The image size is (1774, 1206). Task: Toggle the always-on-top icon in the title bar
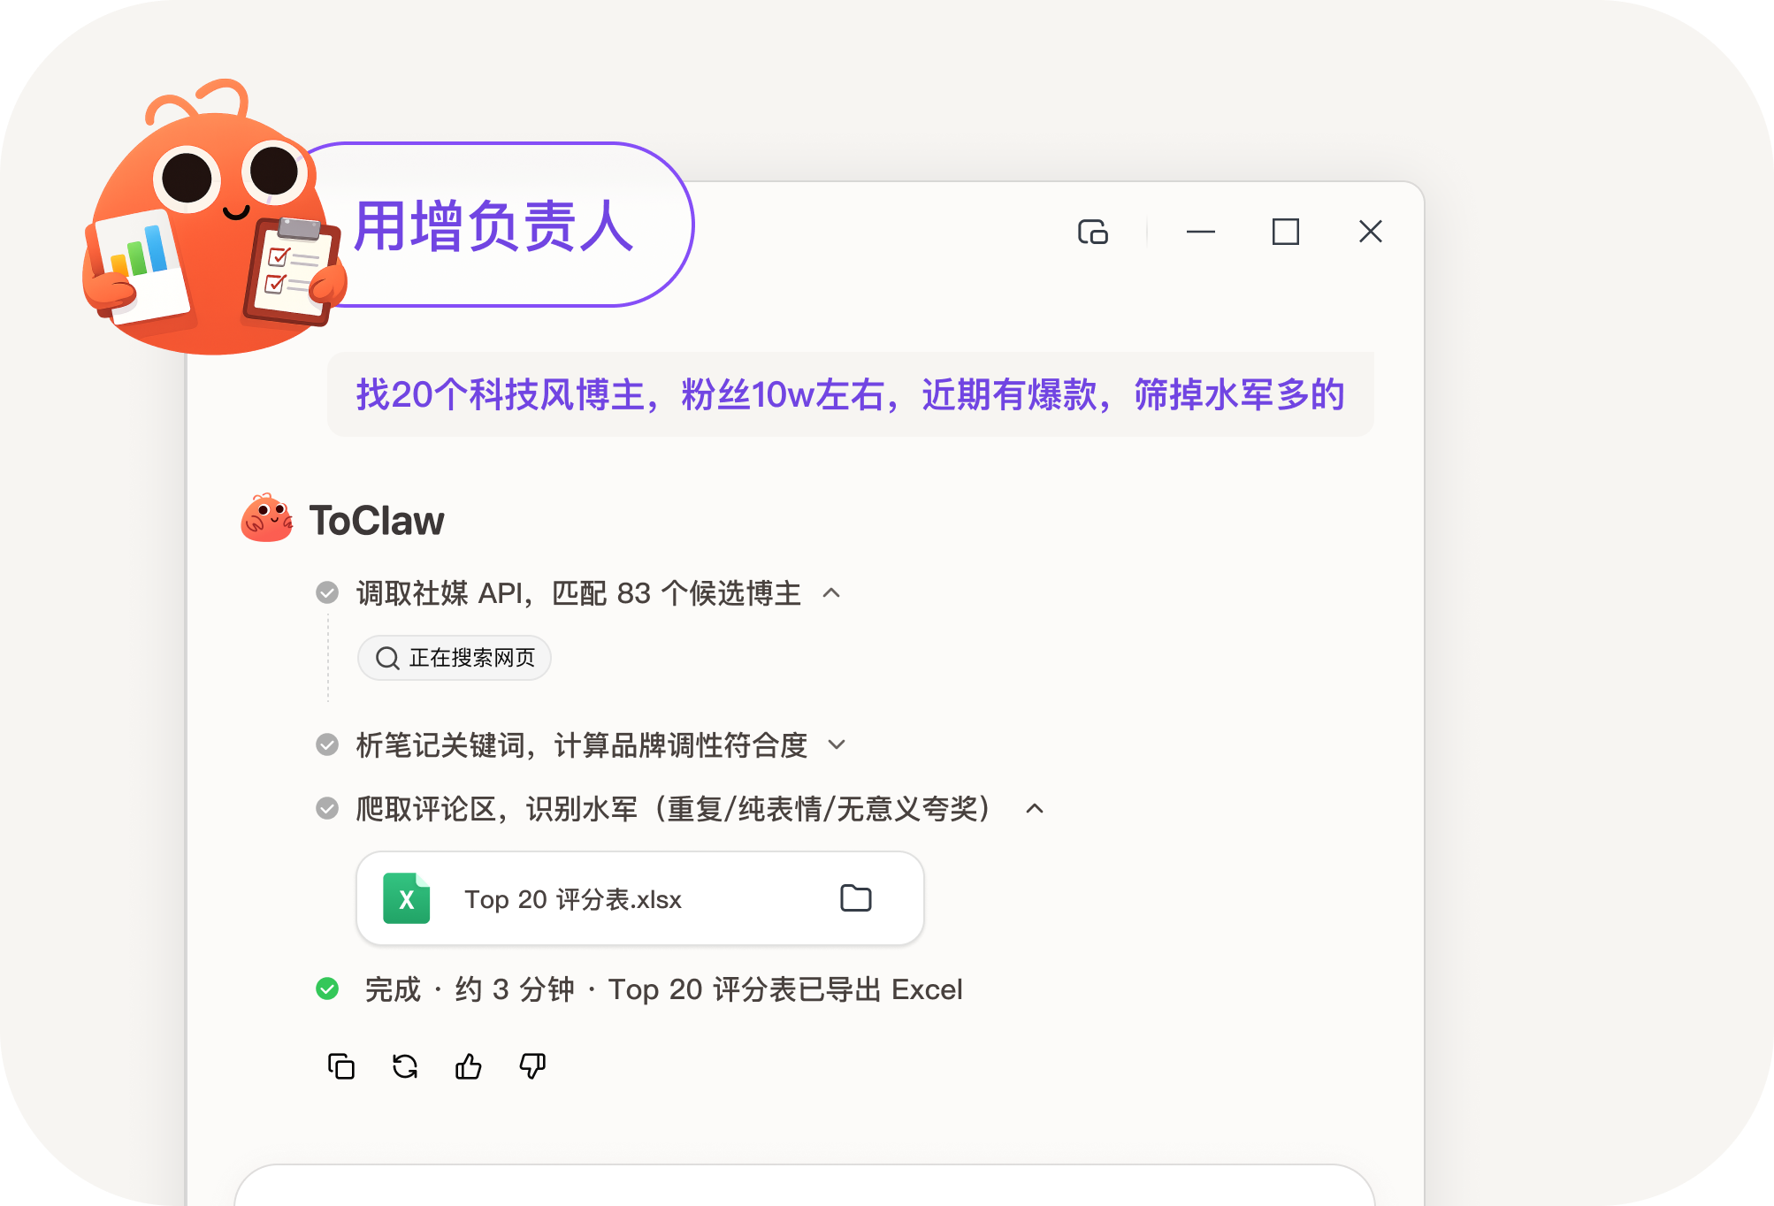[1093, 232]
